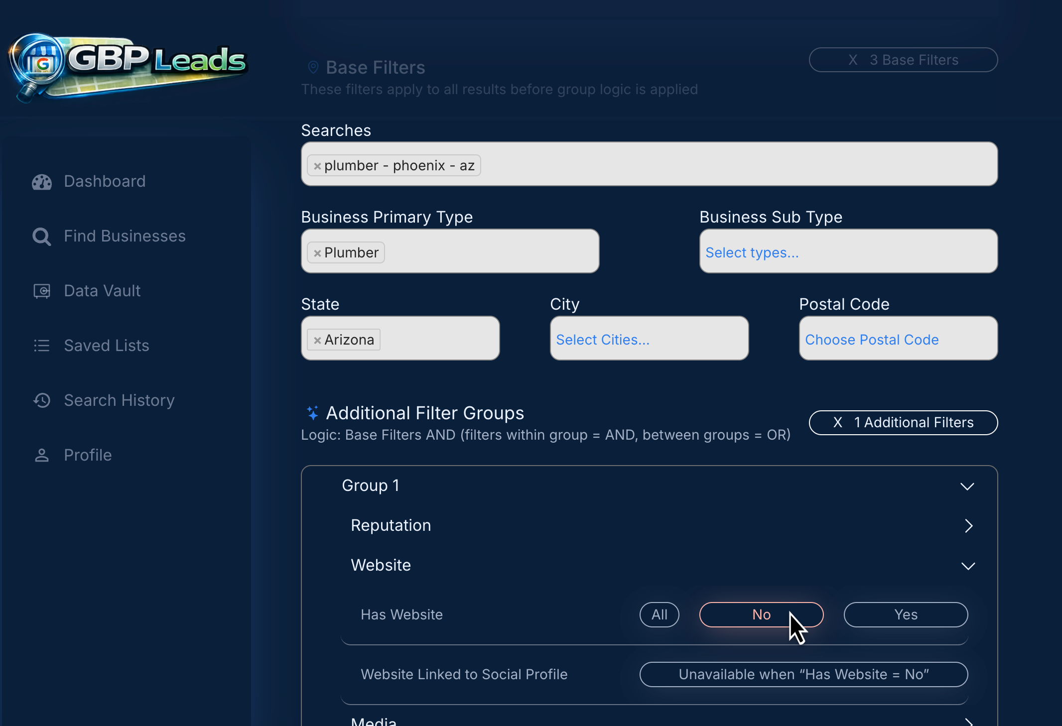Click the Saved Lists list icon
Screen dimensions: 1062x726
42,346
